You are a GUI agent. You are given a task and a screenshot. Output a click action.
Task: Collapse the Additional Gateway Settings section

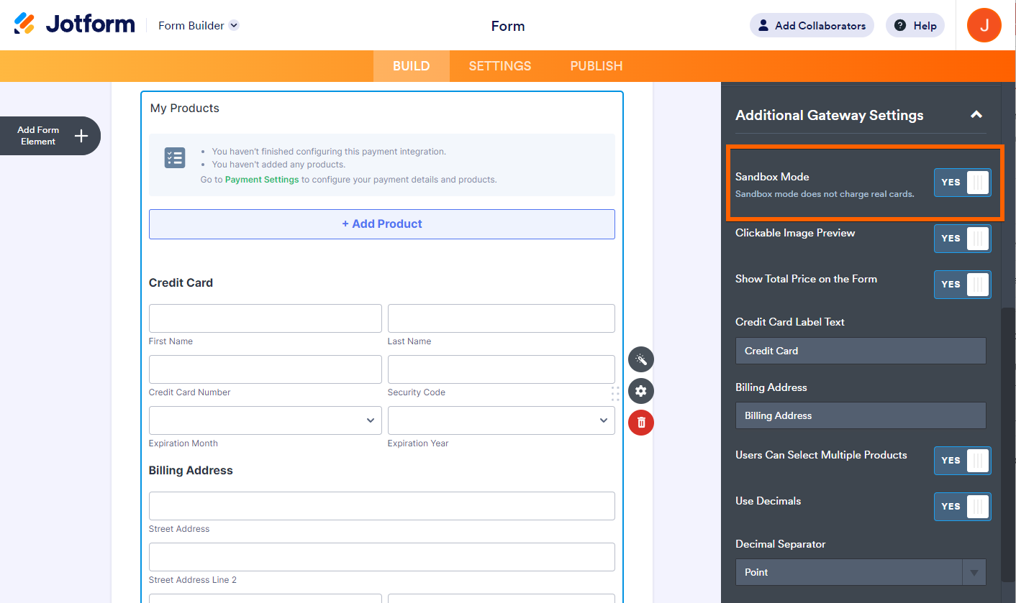[976, 115]
